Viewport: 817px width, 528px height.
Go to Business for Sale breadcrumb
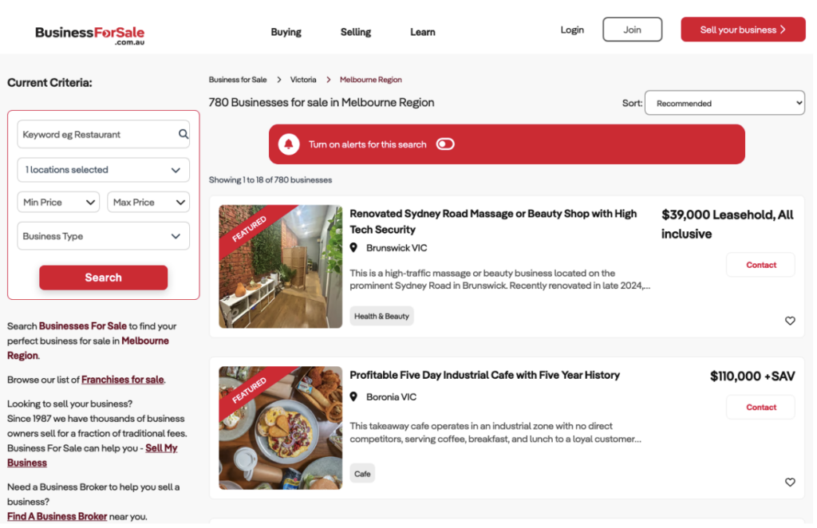click(x=238, y=80)
